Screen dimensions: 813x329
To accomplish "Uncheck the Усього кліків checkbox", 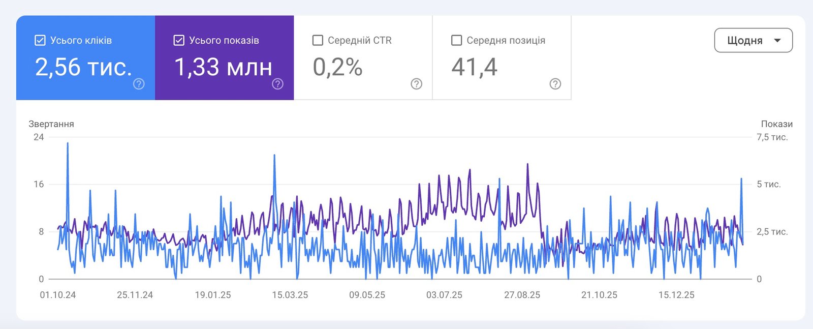I will pyautogui.click(x=40, y=40).
